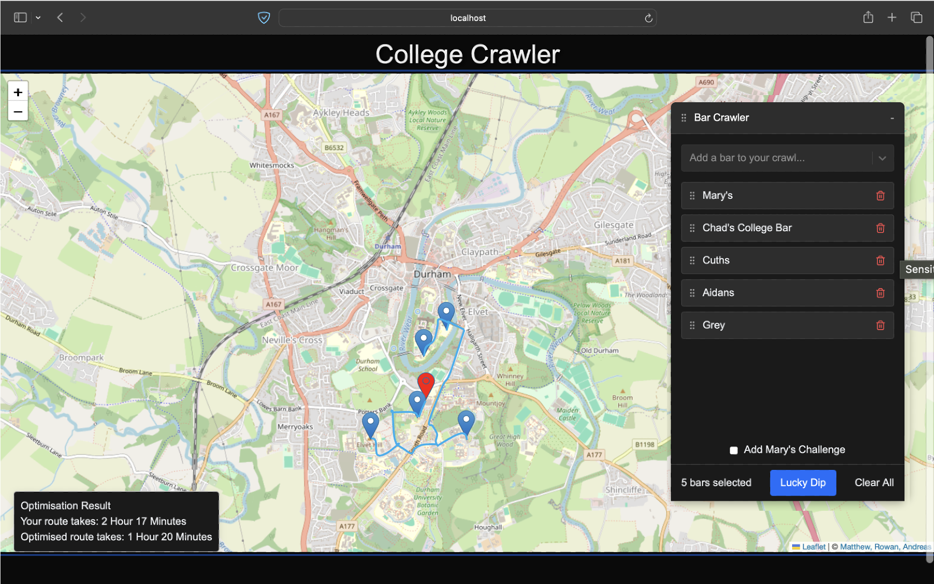Remove Grey using its trash icon
The image size is (934, 584).
coord(880,325)
